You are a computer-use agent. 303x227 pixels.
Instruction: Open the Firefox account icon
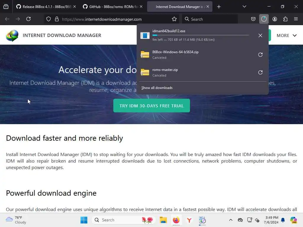point(275,19)
